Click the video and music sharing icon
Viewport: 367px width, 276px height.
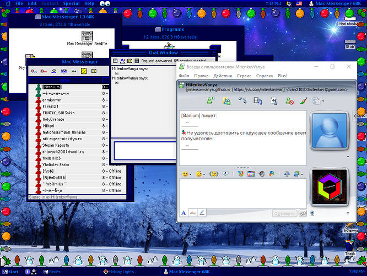click(257, 101)
